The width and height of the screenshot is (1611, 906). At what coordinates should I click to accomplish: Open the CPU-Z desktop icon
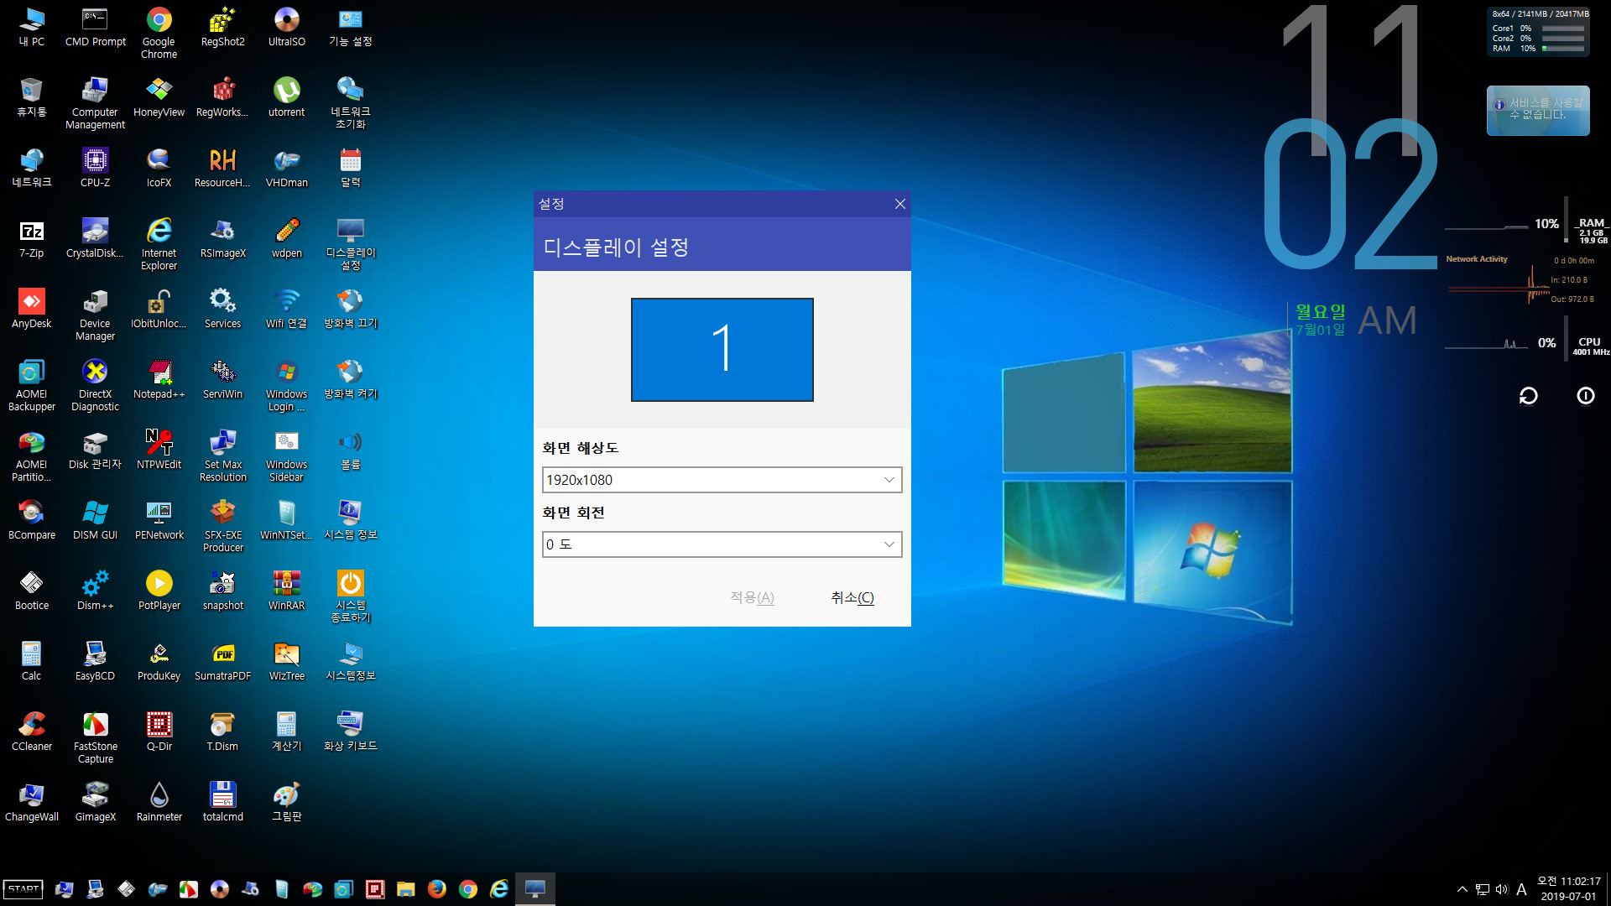96,169
